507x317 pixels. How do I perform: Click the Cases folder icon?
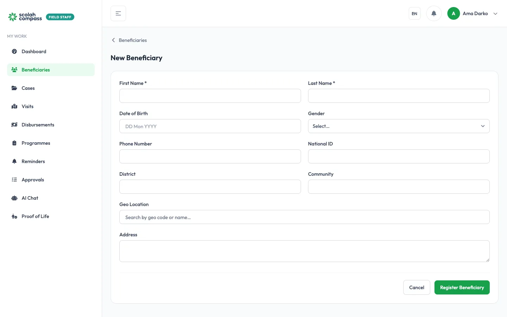[14, 88]
